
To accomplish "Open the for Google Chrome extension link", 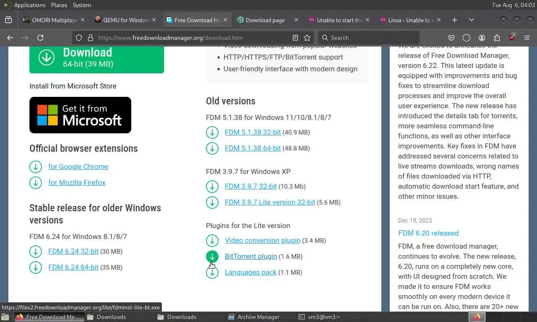I will coord(78,166).
